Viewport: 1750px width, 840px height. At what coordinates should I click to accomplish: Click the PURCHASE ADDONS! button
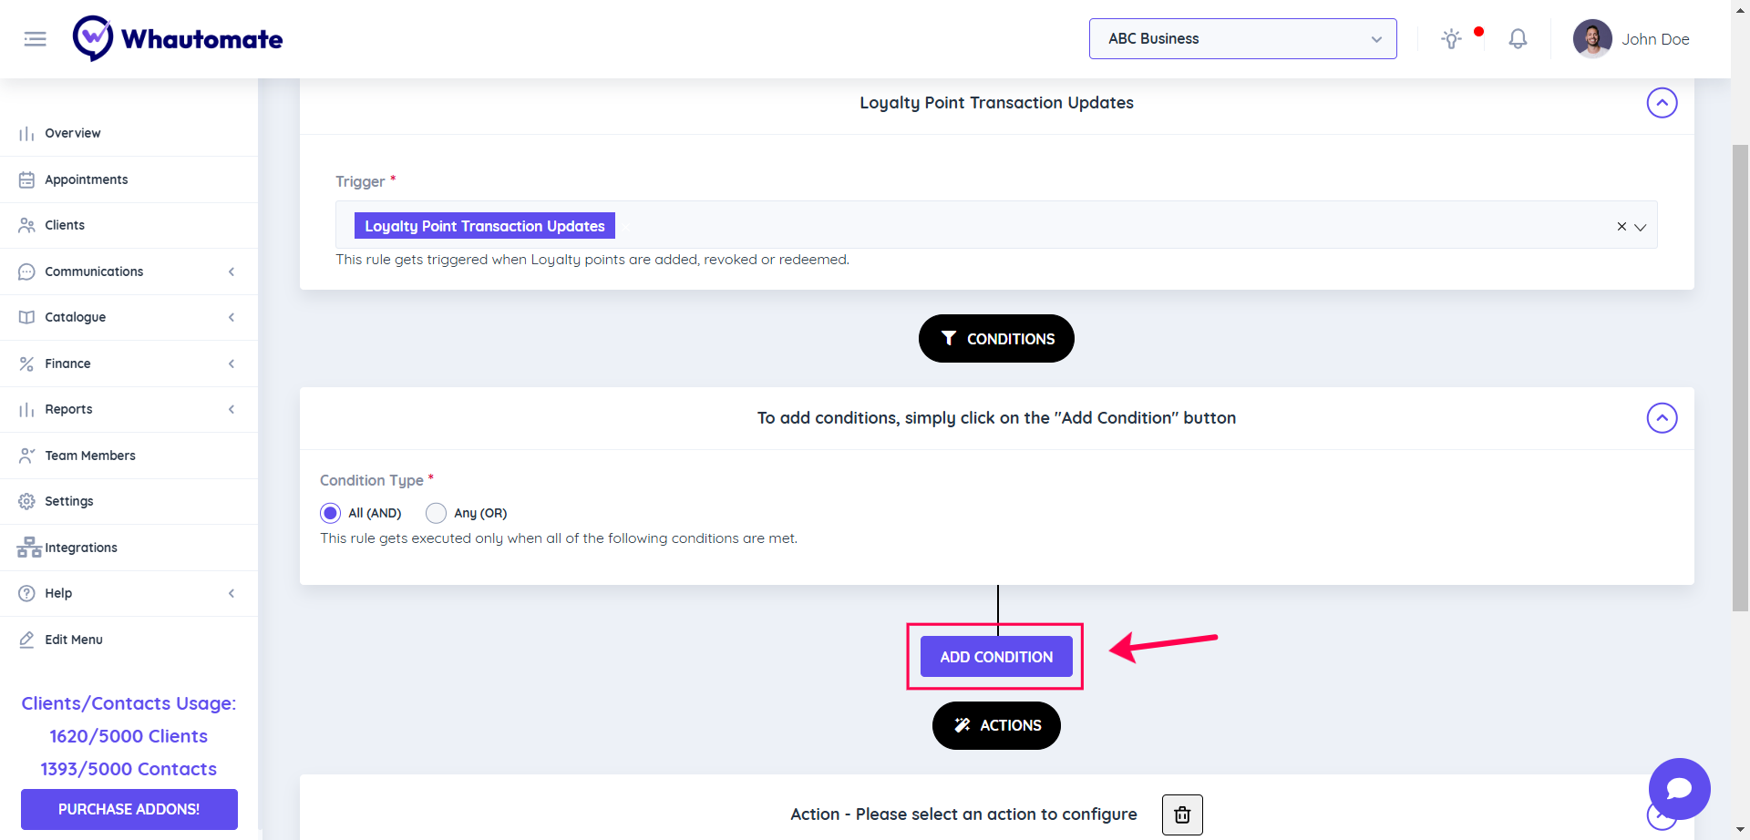pyautogui.click(x=129, y=809)
